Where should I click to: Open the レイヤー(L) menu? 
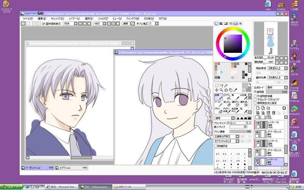pos(74,19)
